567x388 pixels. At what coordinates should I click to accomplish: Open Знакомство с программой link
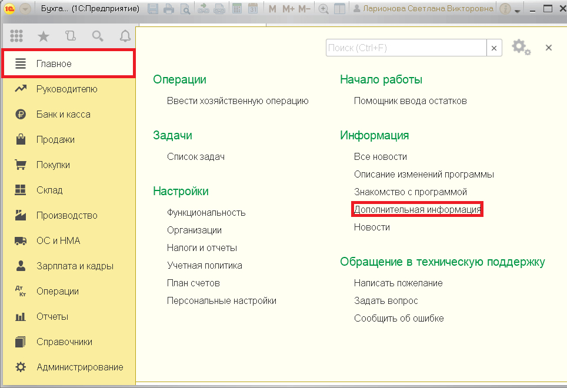pyautogui.click(x=410, y=192)
